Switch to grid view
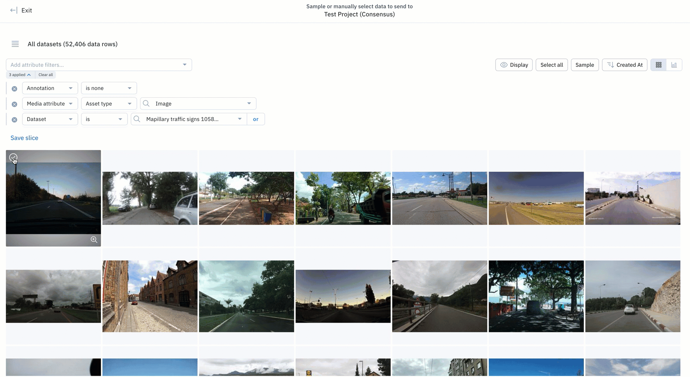Viewport: 690px width, 377px height. (659, 65)
